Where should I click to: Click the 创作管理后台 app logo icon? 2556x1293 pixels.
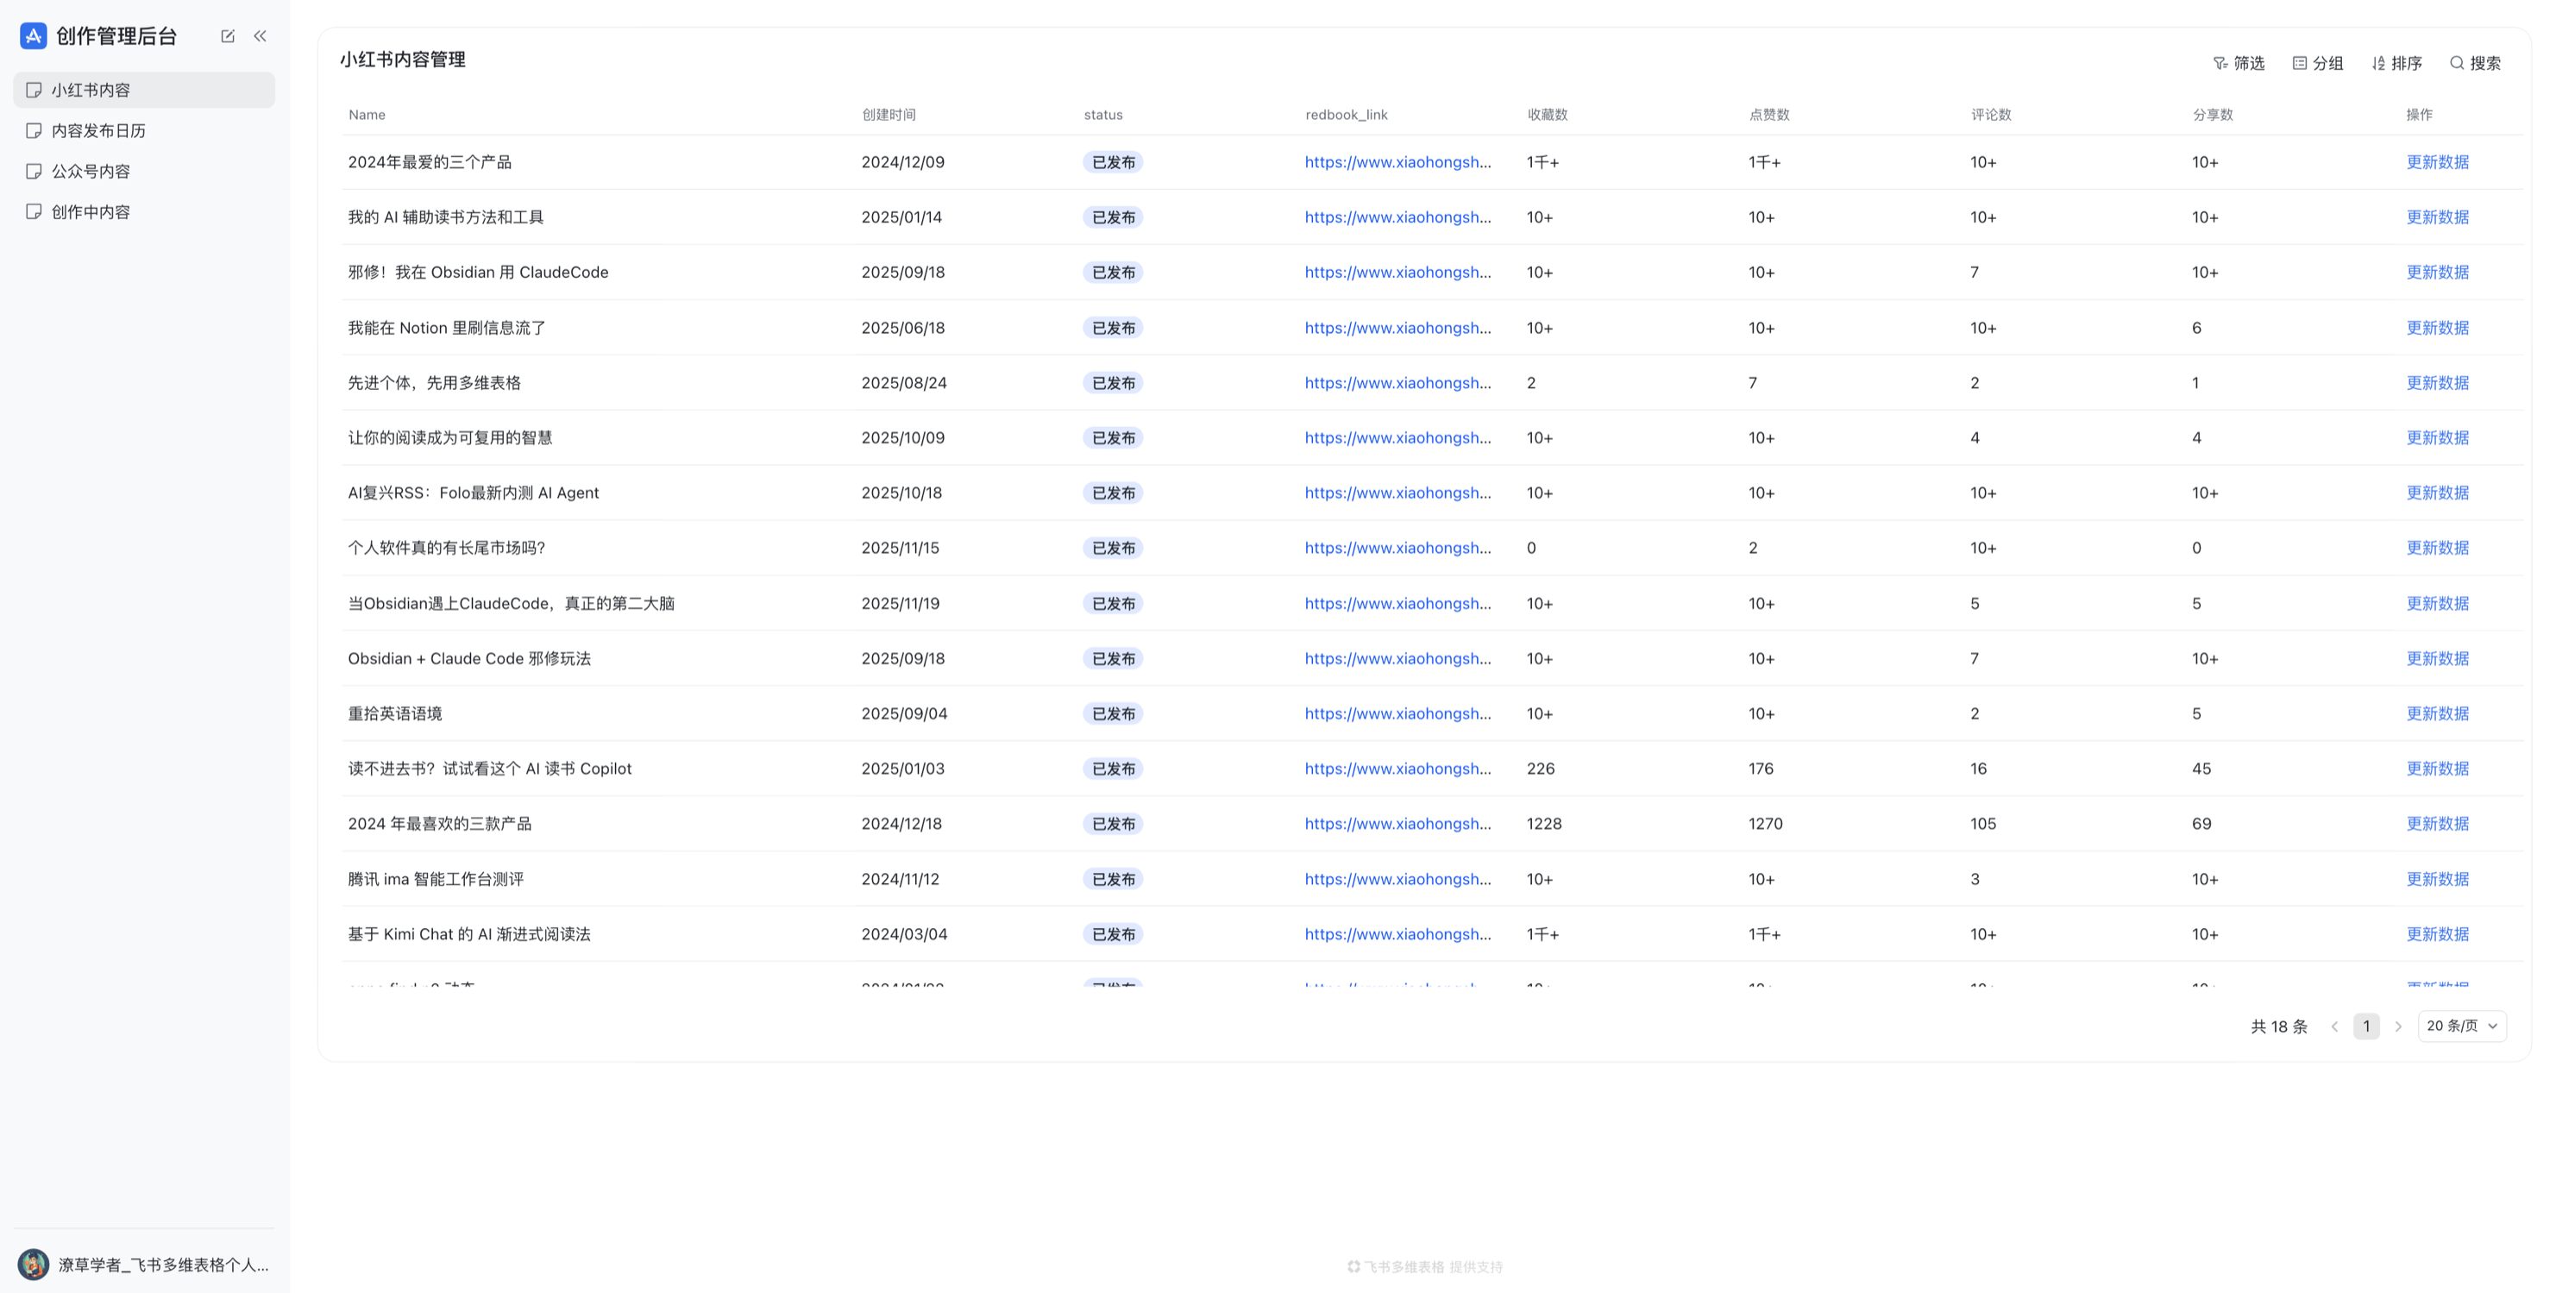(34, 35)
